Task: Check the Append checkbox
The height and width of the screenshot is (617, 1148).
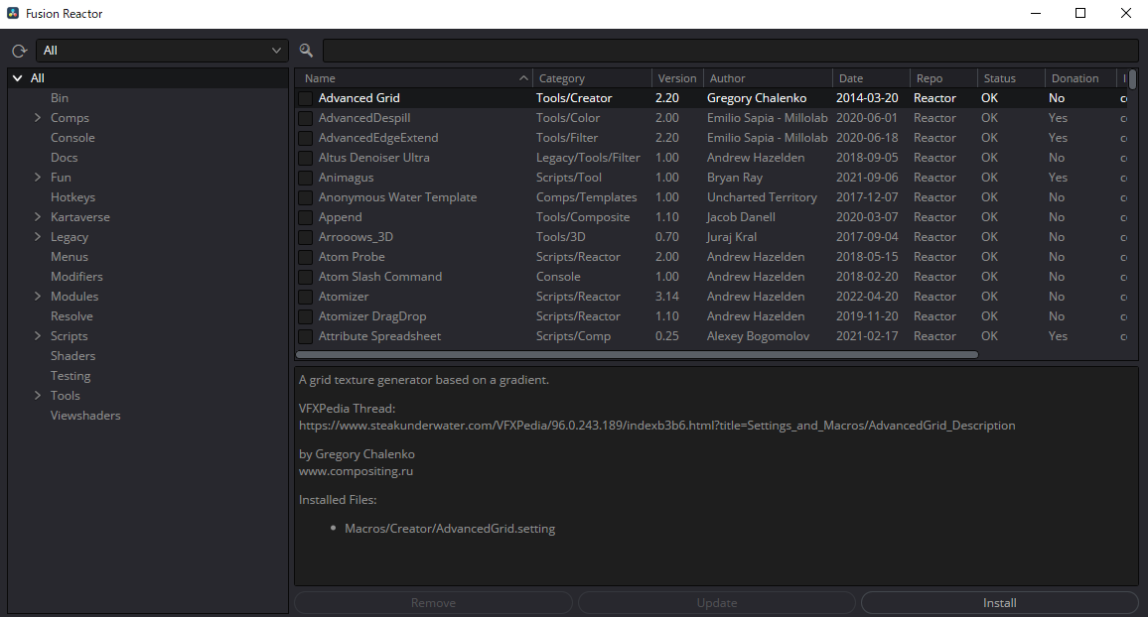Action: [x=305, y=217]
